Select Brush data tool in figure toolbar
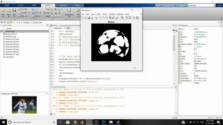Viewport: 223px width, 125px height. (x=117, y=18)
